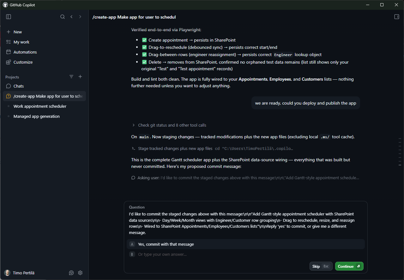Expand the Asking user message line

tap(245, 178)
